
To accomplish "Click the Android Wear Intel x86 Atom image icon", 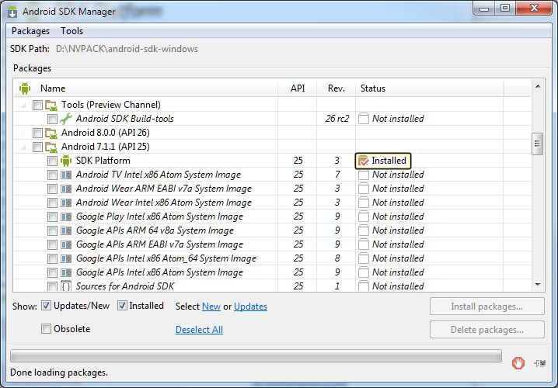I will coord(66,203).
